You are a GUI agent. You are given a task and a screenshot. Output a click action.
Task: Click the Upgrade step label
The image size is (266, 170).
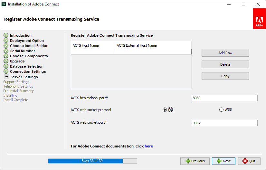pyautogui.click(x=17, y=61)
